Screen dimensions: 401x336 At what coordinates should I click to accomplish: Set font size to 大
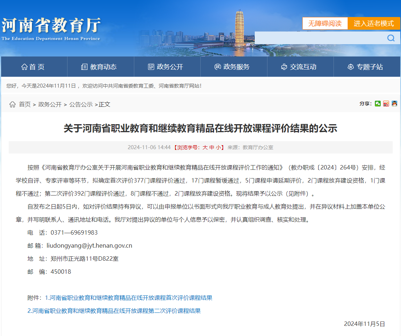coord(205,147)
